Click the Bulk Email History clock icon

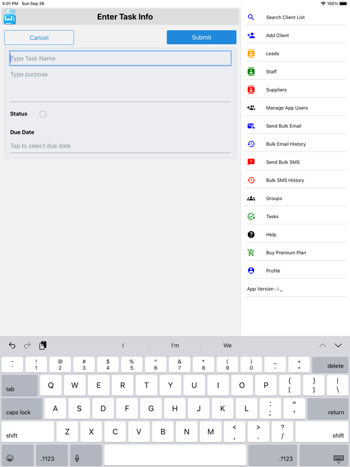click(x=251, y=144)
